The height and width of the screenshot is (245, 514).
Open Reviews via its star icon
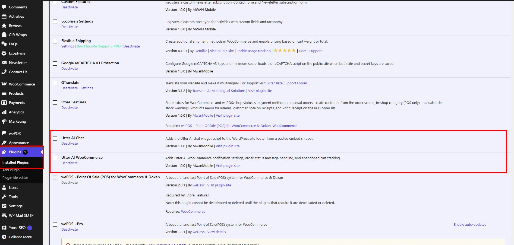click(x=4, y=26)
